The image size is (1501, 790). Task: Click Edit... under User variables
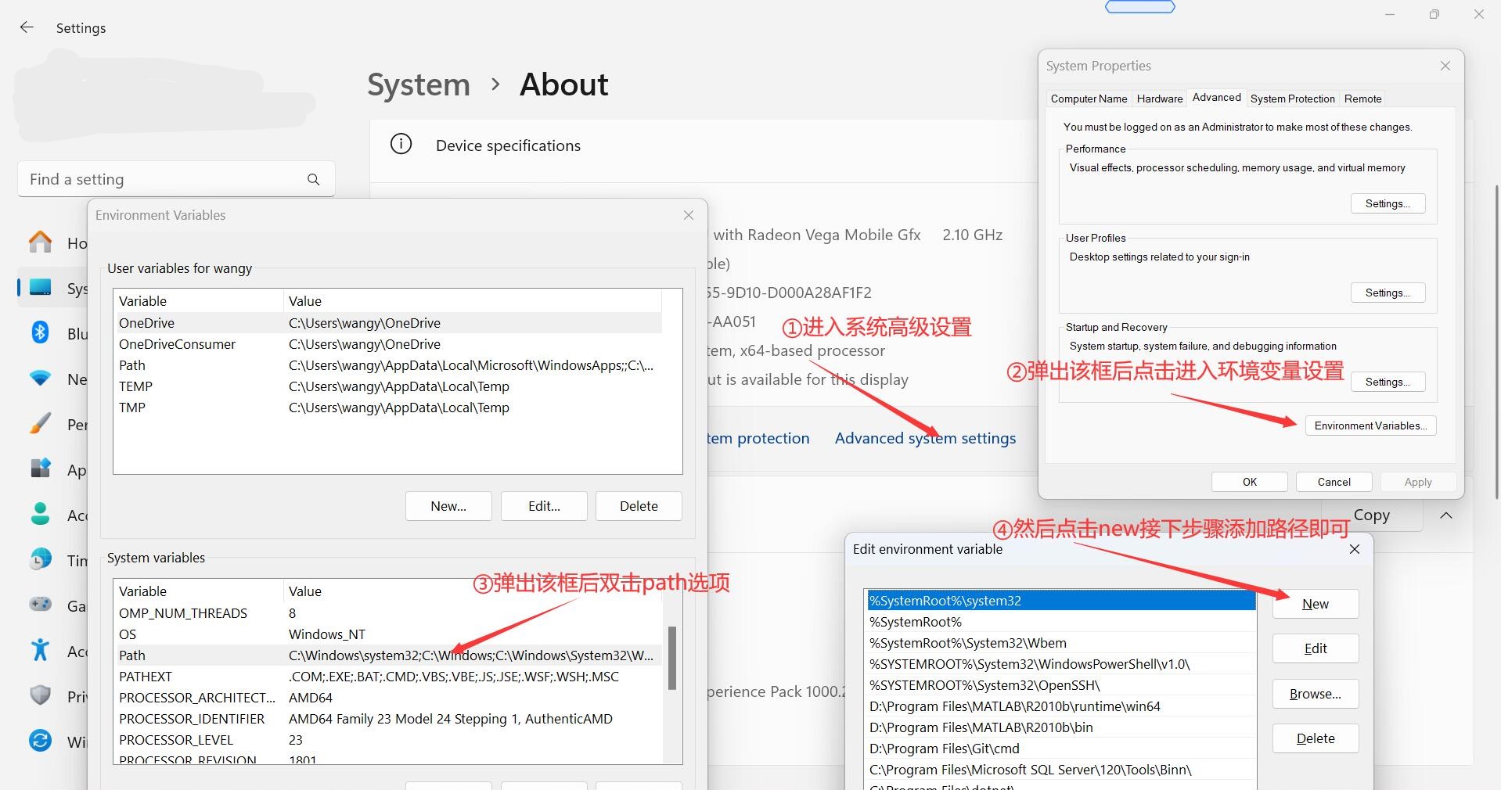(x=544, y=506)
